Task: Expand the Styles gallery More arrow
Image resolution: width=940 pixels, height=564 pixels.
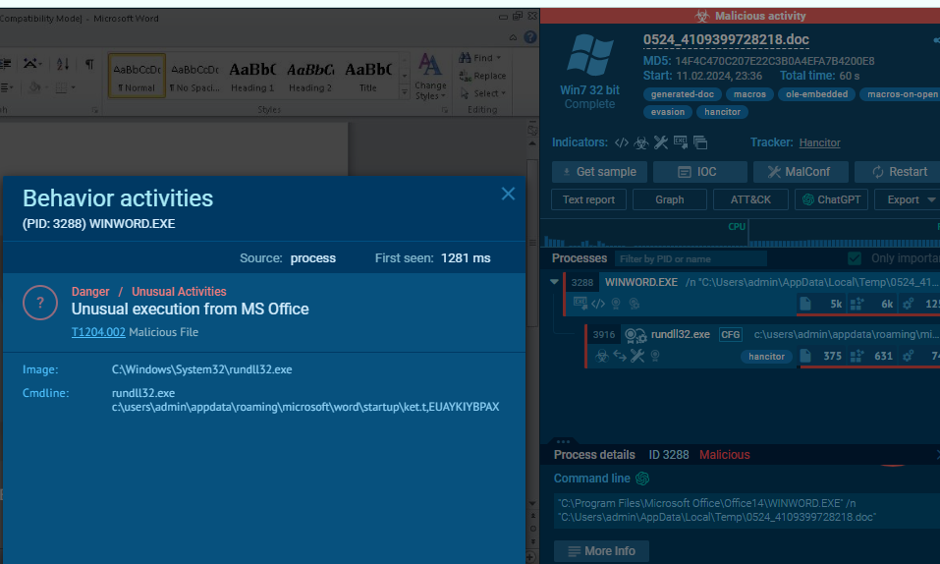Action: pos(404,92)
